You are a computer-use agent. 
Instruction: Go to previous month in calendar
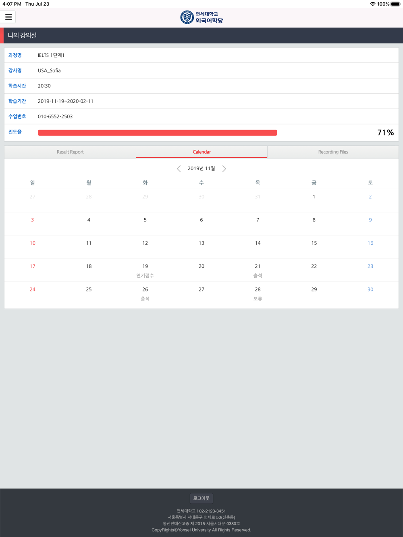179,169
